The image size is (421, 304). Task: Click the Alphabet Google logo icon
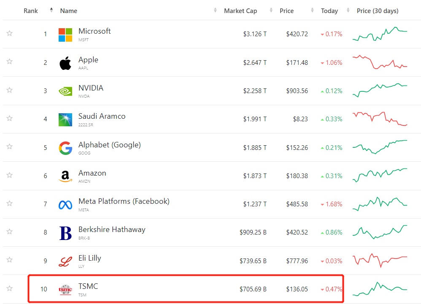click(65, 148)
